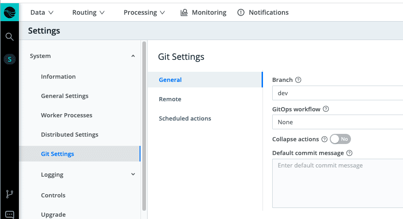Toggle the Collapse actions switch
Viewport: 403px width, 219px height.
340,139
